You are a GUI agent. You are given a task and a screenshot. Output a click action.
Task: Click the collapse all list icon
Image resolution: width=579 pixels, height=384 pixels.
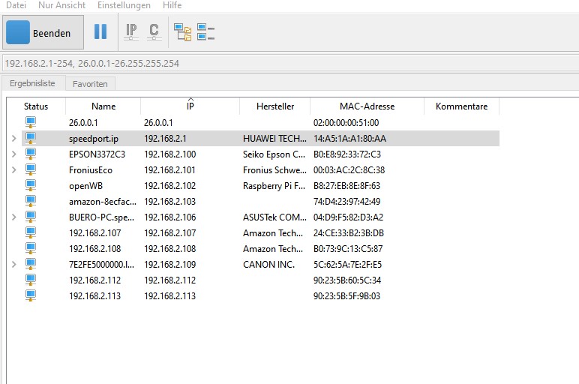205,32
